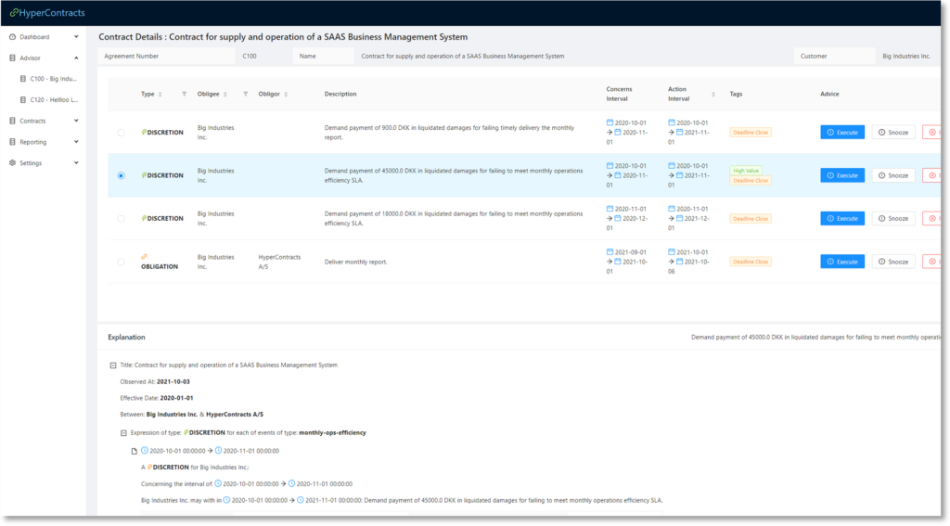The height and width of the screenshot is (526, 950).
Task: Sort by Action Interval column arrows
Action: point(713,94)
